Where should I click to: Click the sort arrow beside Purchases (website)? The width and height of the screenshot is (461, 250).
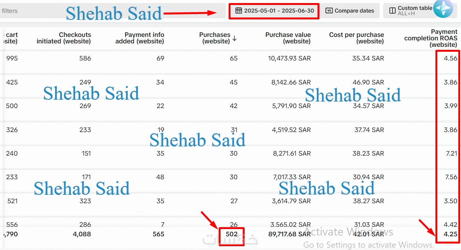(x=235, y=38)
